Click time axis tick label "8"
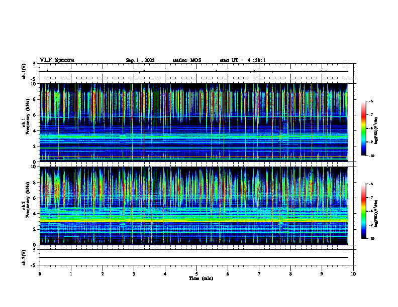The height and width of the screenshot is (307, 398). (290, 274)
